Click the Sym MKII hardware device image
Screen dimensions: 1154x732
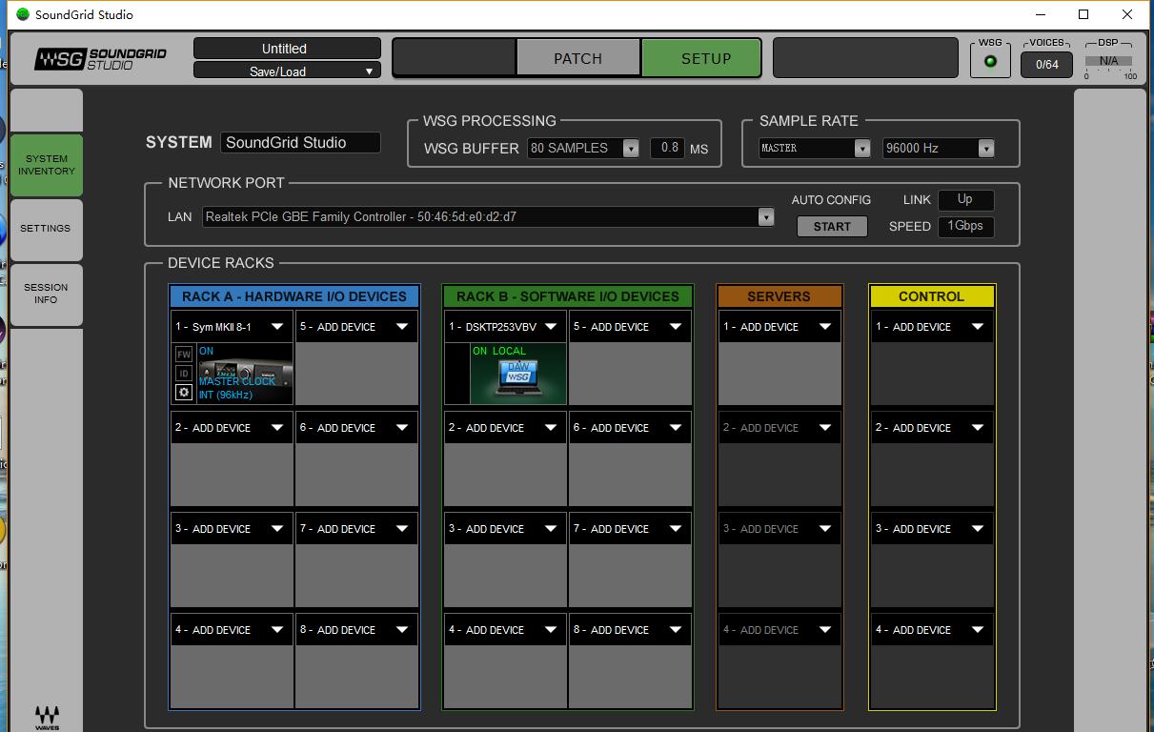(x=245, y=374)
